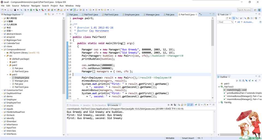Open Employee.java in Package Explorer tree
262x140 pixels.
22,77
